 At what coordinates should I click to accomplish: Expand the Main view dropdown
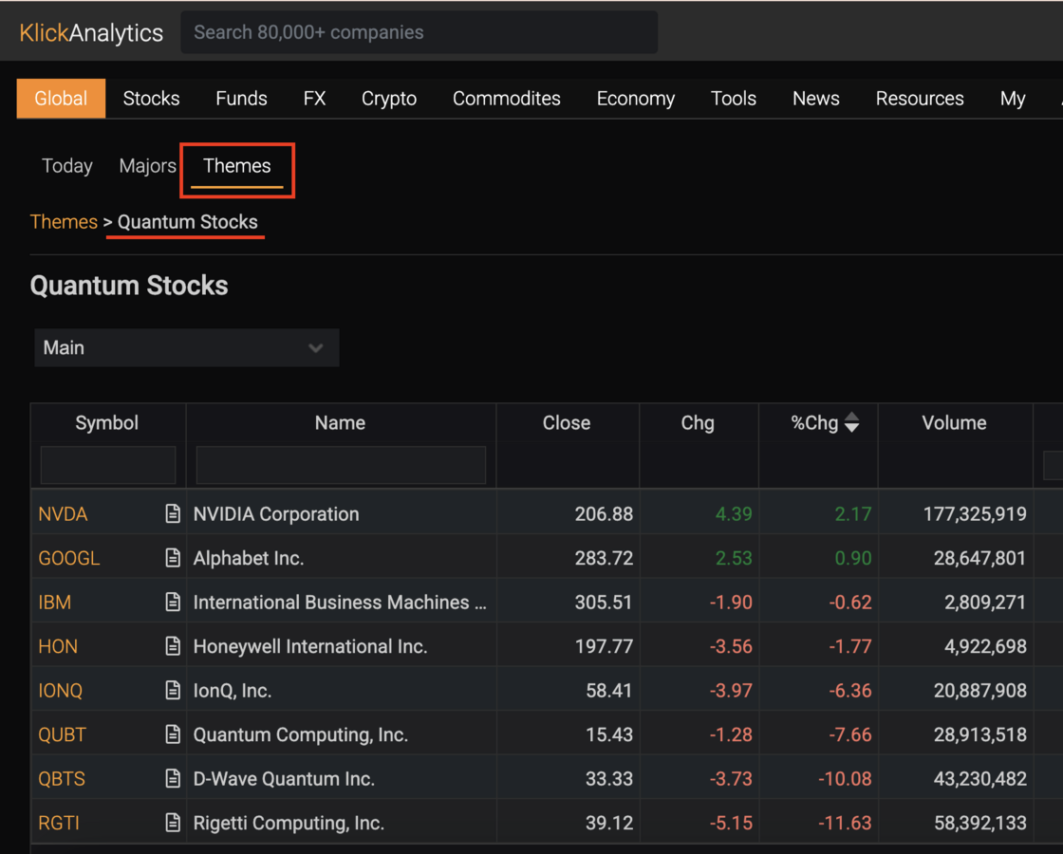186,347
